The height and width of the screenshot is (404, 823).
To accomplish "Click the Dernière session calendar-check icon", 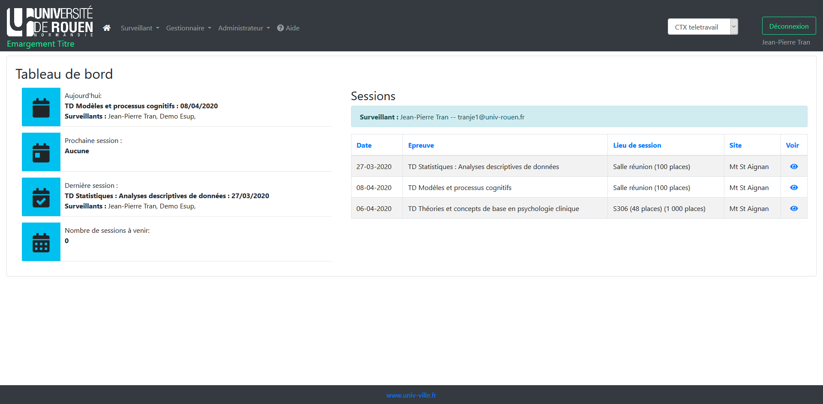I will pyautogui.click(x=41, y=197).
